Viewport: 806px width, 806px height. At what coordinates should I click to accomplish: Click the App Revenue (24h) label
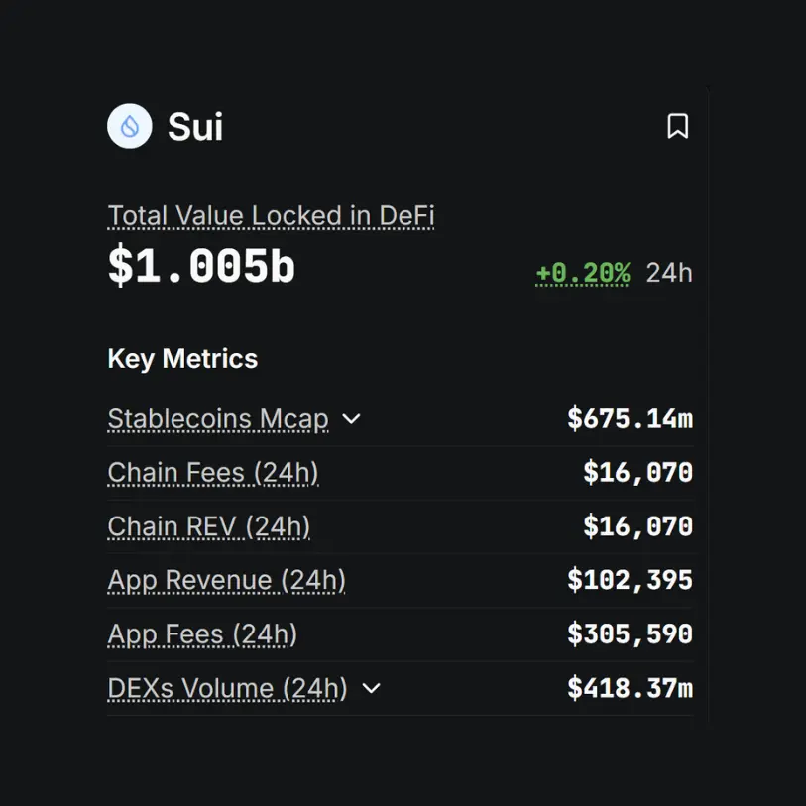[x=226, y=580]
